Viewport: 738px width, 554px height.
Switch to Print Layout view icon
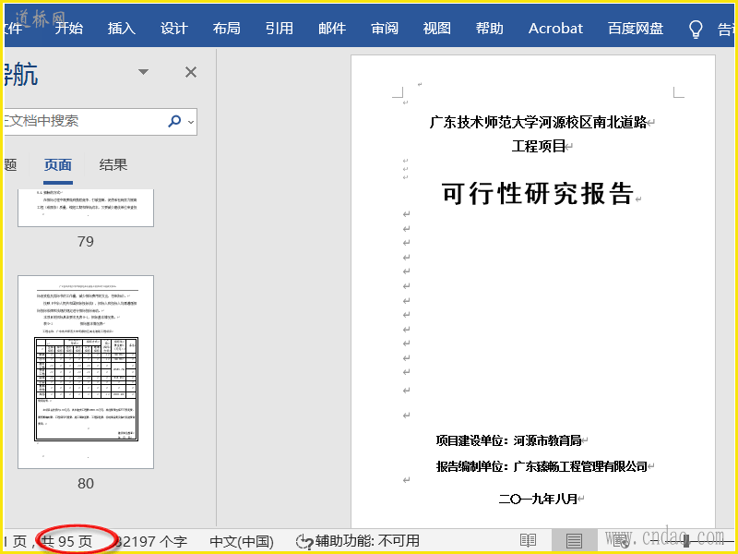pyautogui.click(x=574, y=541)
